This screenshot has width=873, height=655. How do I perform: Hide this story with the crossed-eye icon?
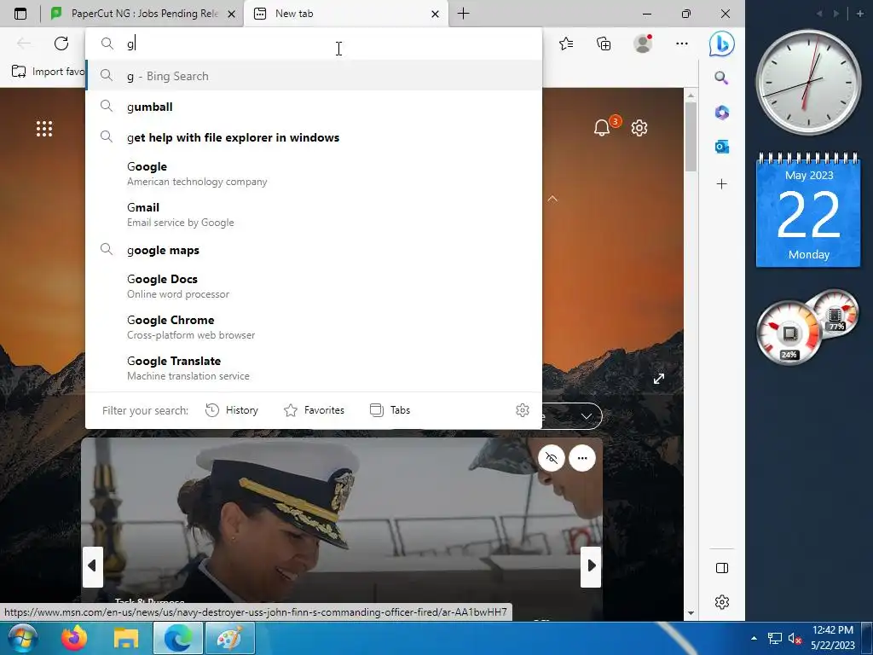[x=552, y=458]
